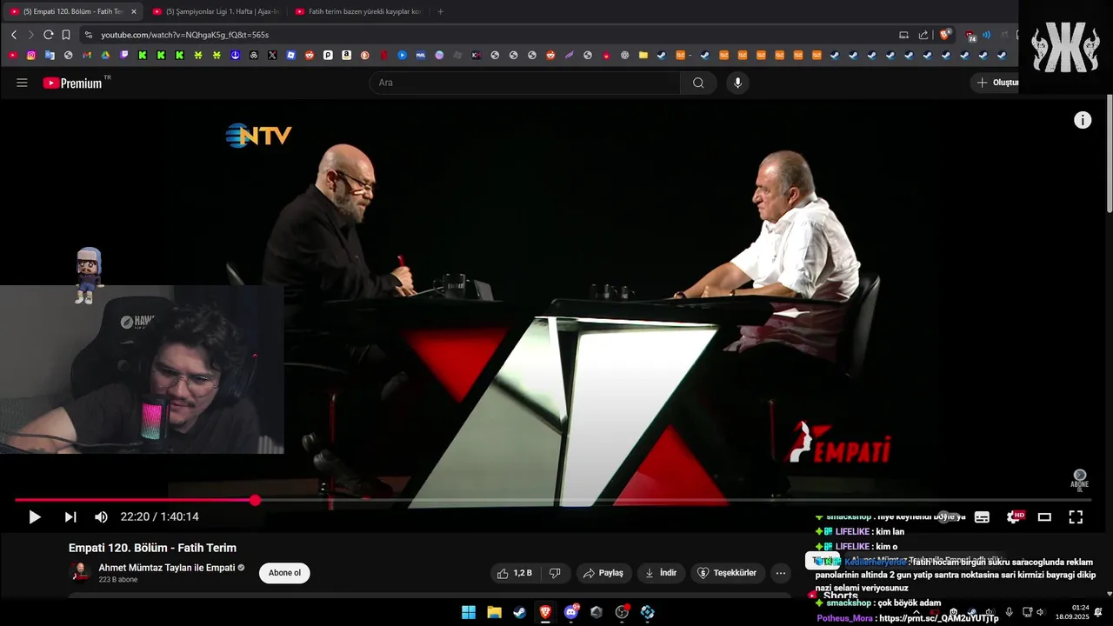This screenshot has height=626, width=1113.
Task: Click the Teşekkürler button
Action: [728, 573]
